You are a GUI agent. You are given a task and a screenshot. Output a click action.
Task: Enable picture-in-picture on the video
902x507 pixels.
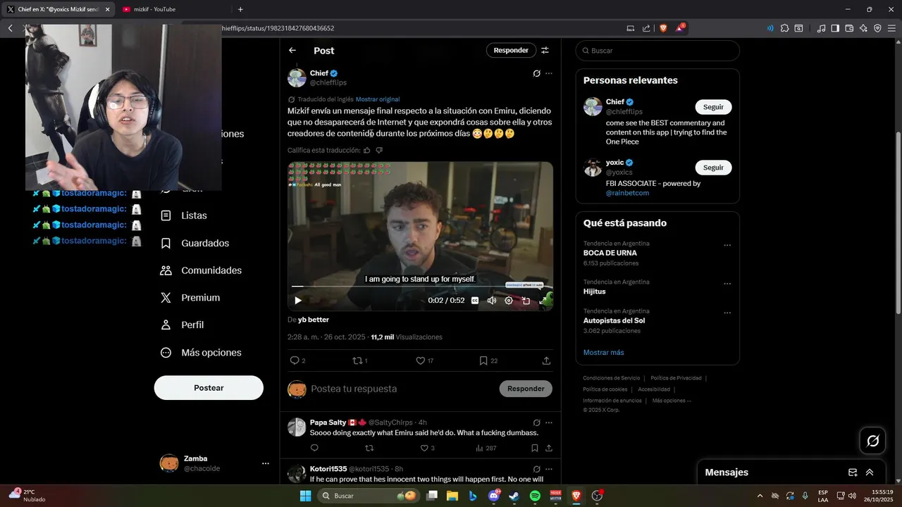click(x=526, y=301)
